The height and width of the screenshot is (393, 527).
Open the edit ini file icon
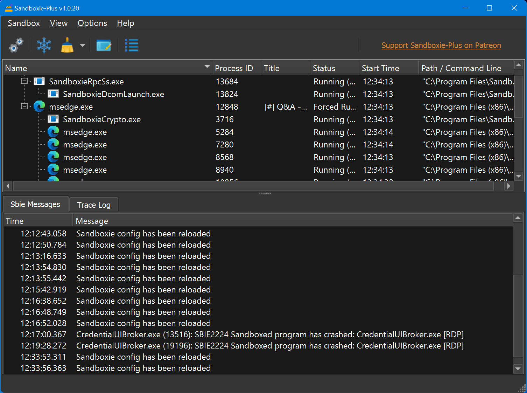coord(104,46)
